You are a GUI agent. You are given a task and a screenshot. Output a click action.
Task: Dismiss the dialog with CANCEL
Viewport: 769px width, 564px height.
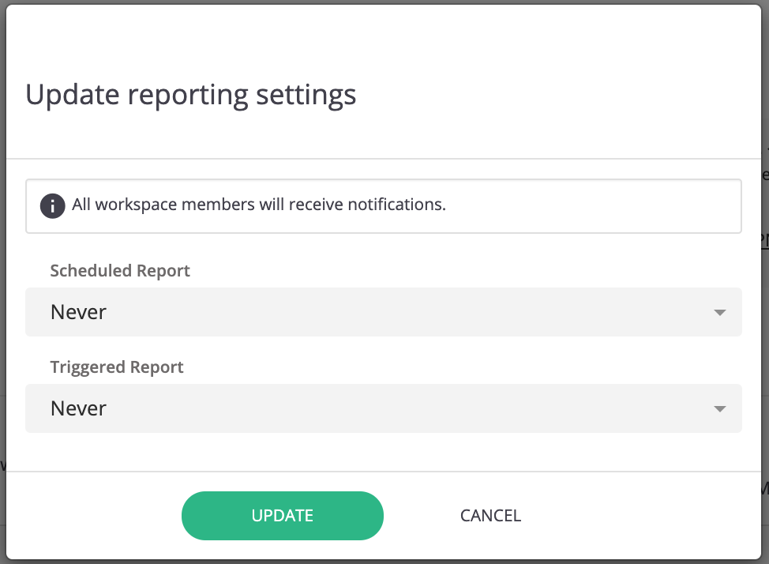coord(490,515)
